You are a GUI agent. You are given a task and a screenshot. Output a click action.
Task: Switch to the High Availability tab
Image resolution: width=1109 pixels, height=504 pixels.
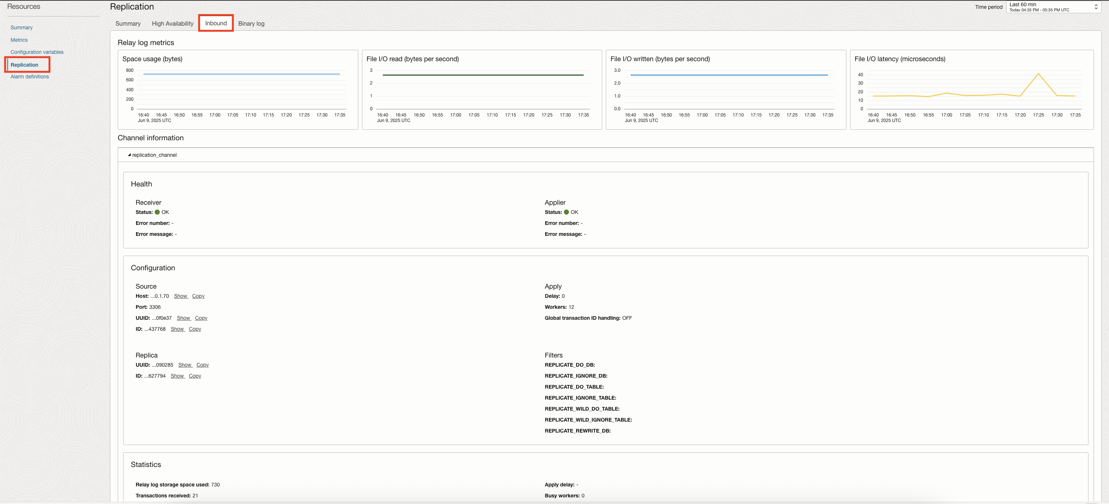pos(172,24)
